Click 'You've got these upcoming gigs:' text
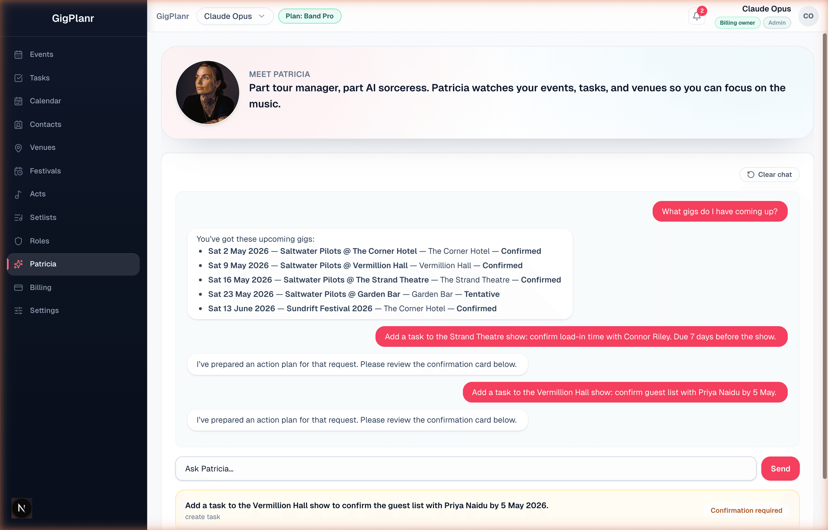Image resolution: width=828 pixels, height=530 pixels. (255, 239)
